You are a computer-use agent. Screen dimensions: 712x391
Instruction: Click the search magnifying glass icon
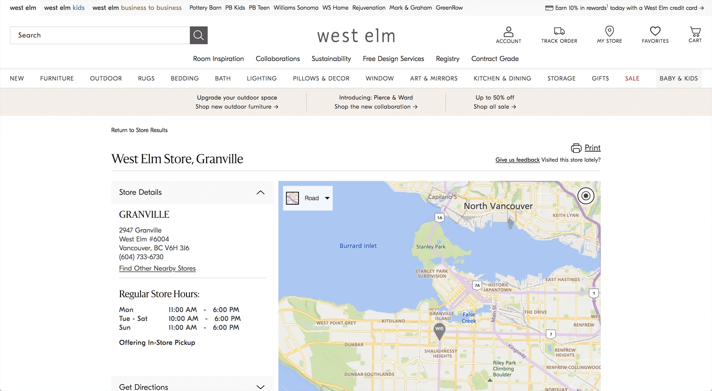[x=198, y=35]
